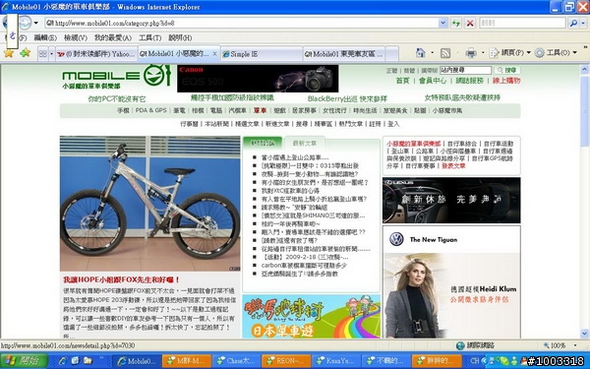Open the 【活動】2009-2-18 (三)夜騎 post
590x369 pixels.
(305, 257)
